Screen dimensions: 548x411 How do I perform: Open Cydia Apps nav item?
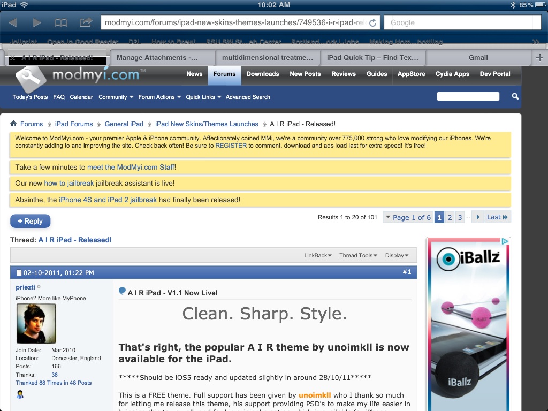coord(452,74)
